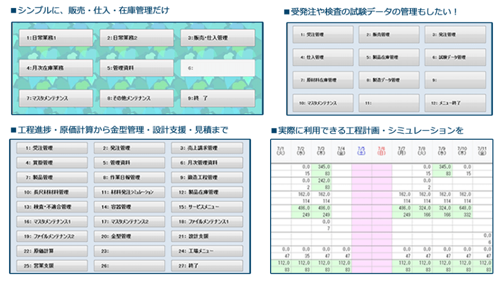
Task: Select 8:作業日報管理 menu button
Action: tap(129, 177)
